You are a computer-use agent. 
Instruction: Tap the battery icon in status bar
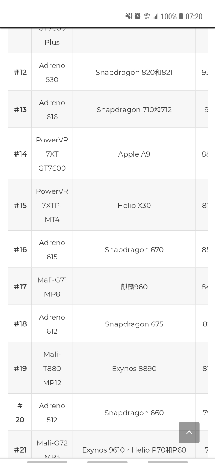(181, 16)
